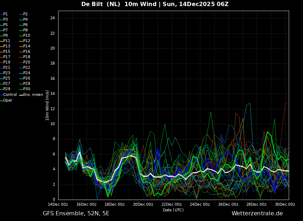
Task: Click the white Ens. mean line swatch
Action: click(21, 95)
